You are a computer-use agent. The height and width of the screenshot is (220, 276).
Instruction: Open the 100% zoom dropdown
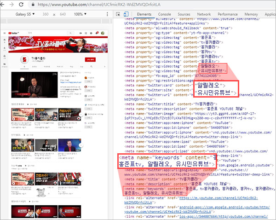[x=80, y=14]
